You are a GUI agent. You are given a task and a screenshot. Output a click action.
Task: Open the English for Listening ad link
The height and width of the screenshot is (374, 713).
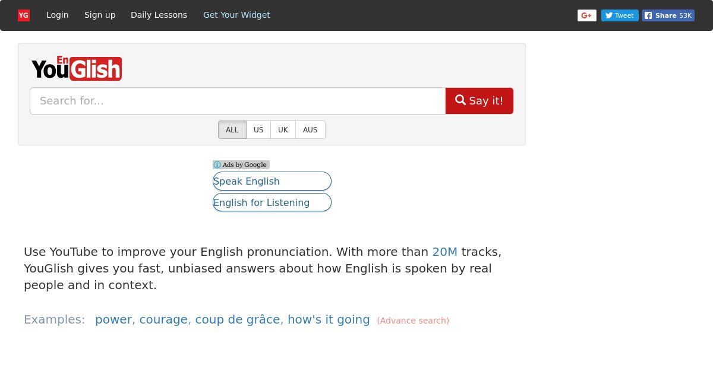pos(272,202)
